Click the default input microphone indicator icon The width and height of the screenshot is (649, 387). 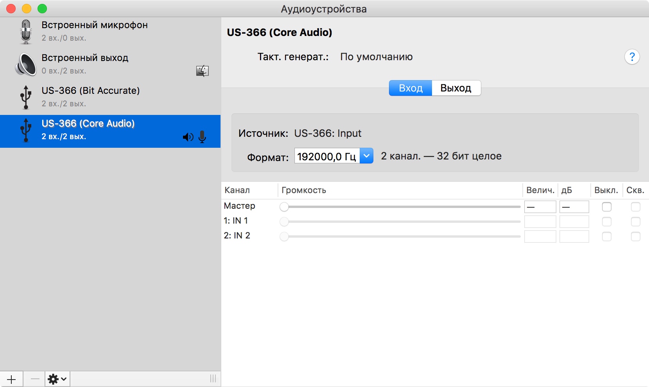(202, 137)
